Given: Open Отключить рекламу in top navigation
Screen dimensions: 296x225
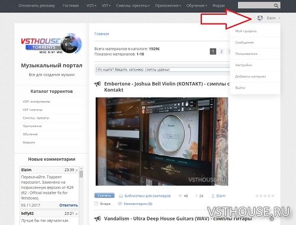Looking at the screenshot, I should 37,5.
